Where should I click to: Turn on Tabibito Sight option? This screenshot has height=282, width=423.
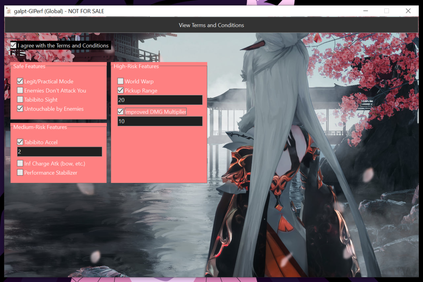pyautogui.click(x=20, y=100)
